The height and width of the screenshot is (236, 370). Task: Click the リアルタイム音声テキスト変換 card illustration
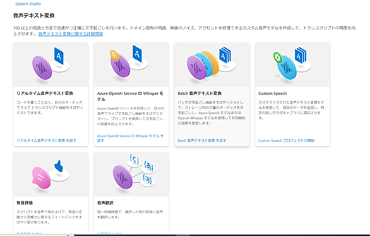click(51, 65)
